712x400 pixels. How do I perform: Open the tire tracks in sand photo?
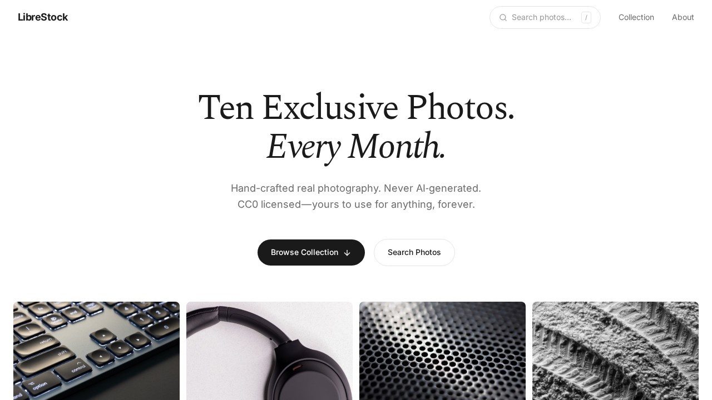click(615, 351)
